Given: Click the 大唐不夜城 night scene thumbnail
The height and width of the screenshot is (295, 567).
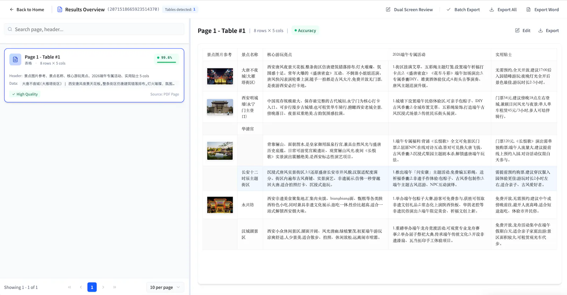Looking at the screenshot, I should (220, 76).
